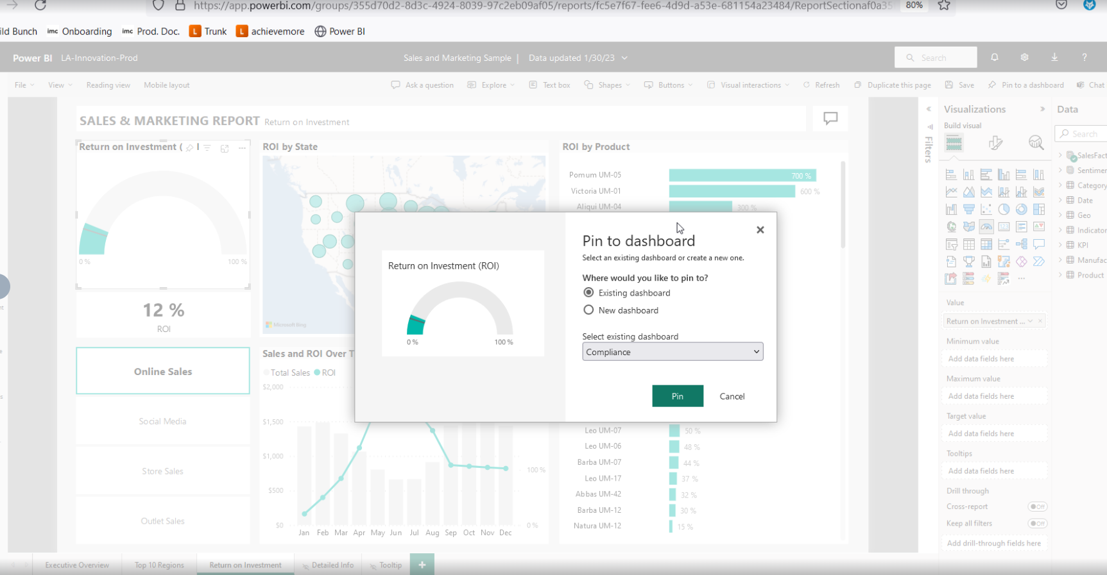
Task: Open the File menu dropdown
Action: [24, 85]
